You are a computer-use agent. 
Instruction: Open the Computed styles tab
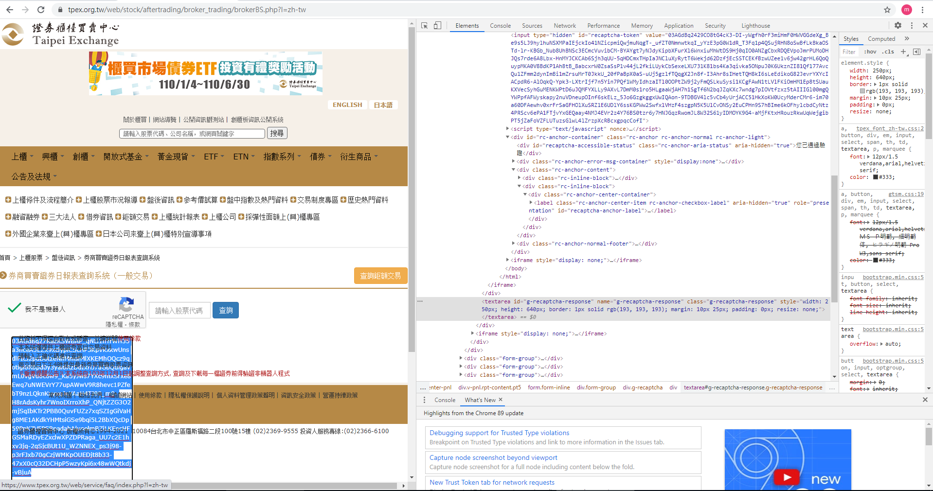[881, 39]
